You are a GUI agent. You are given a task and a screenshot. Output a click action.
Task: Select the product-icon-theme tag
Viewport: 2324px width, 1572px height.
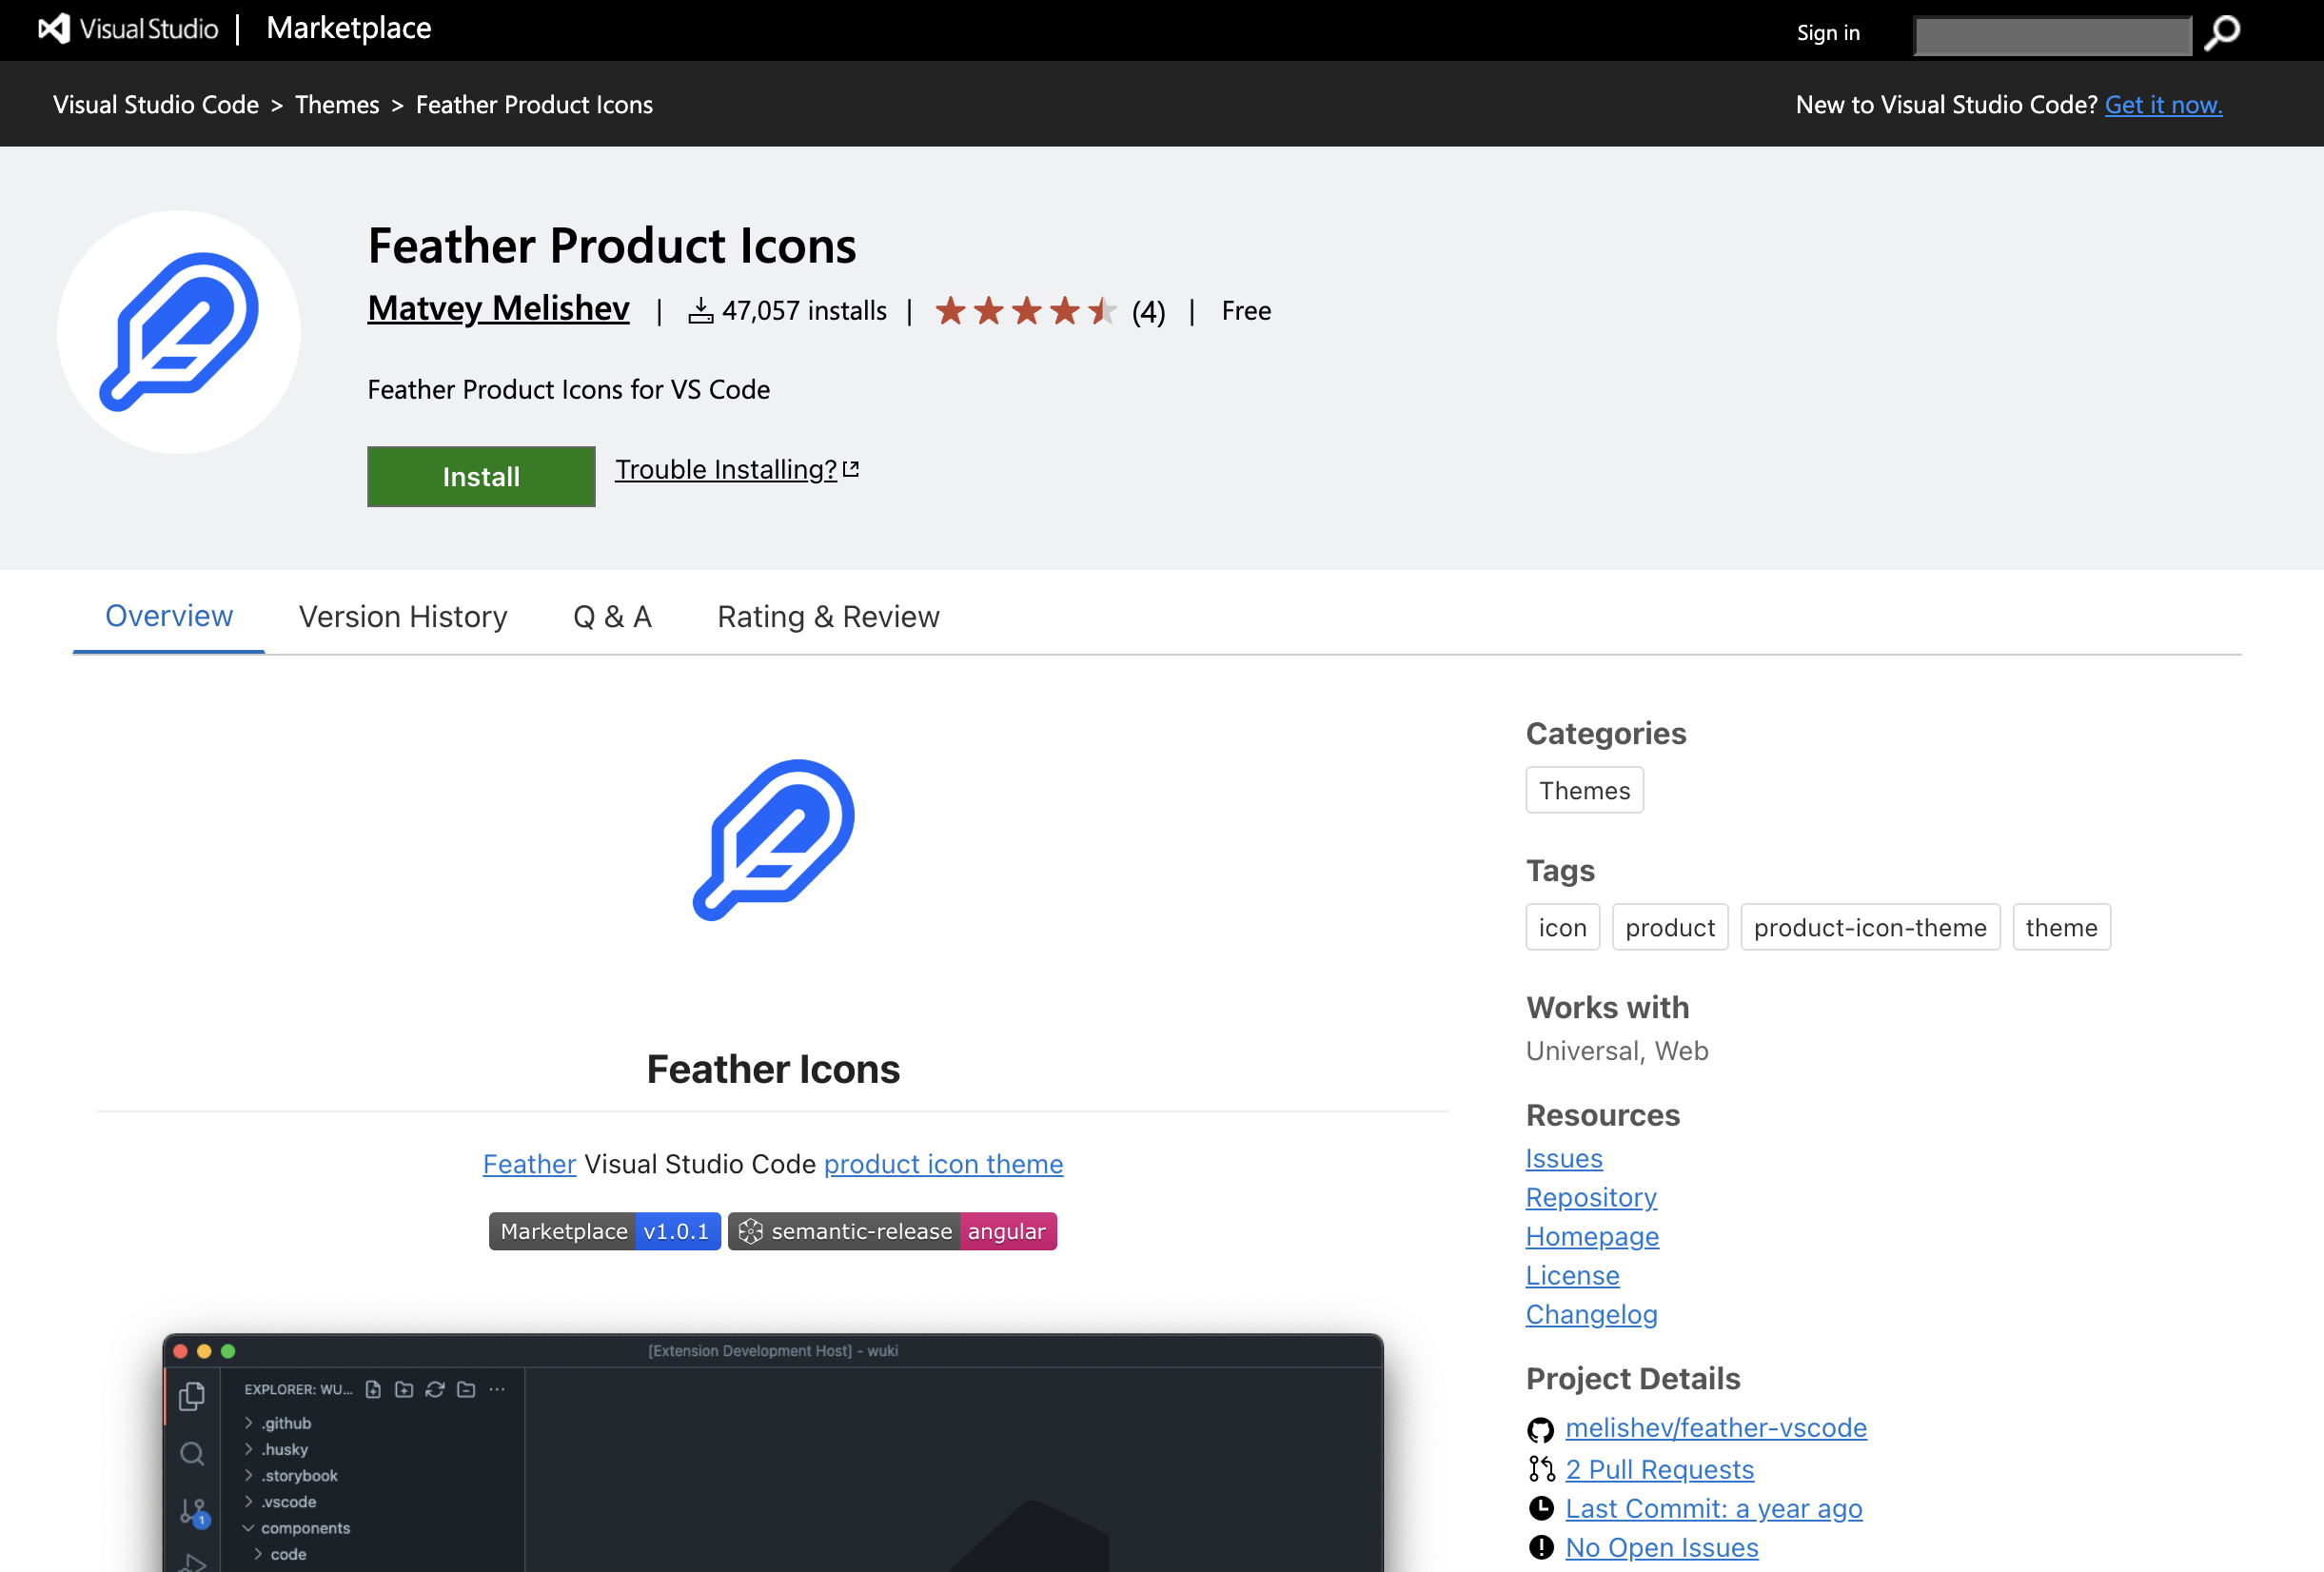[1869, 927]
